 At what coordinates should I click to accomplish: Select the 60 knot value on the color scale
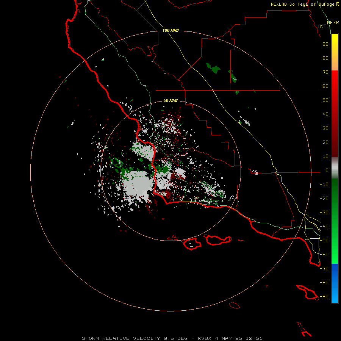pos(325,86)
